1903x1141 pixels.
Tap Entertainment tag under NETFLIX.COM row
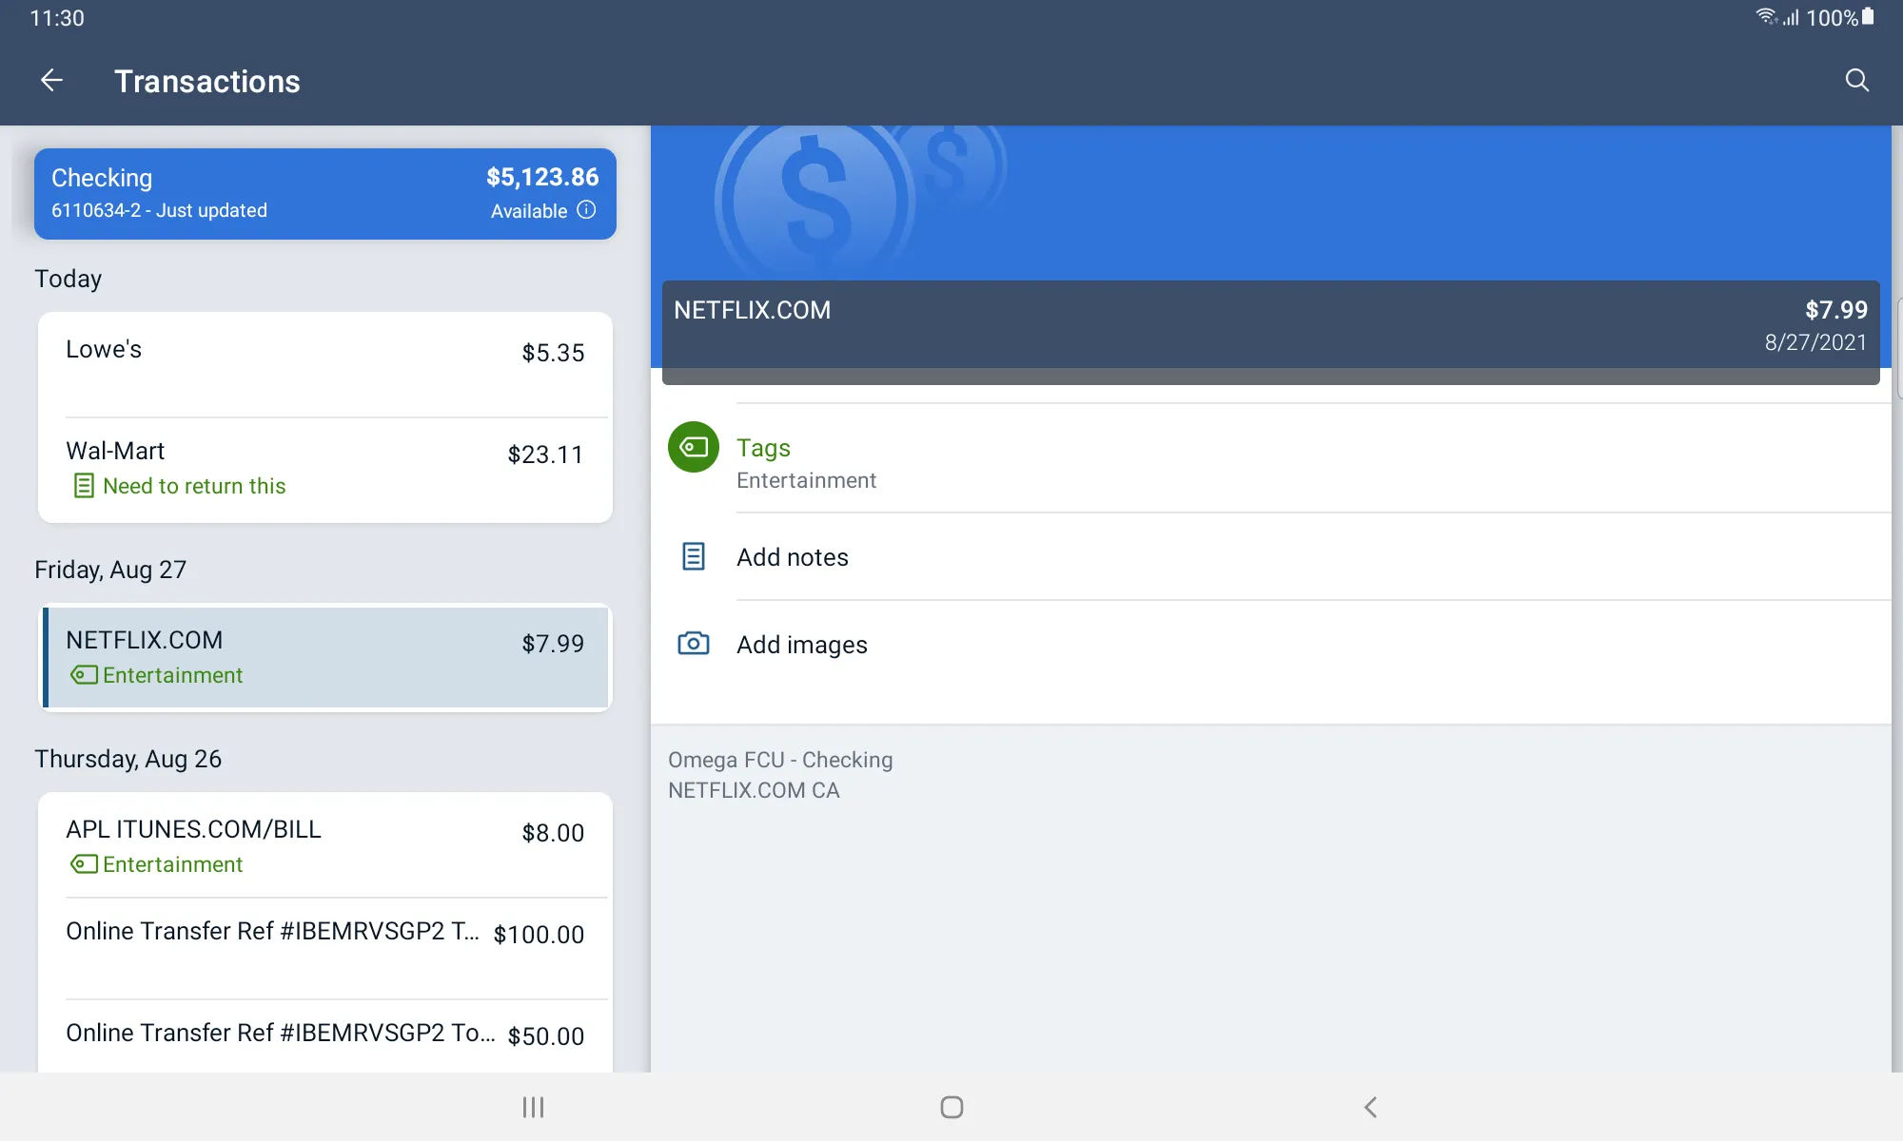coord(173,675)
